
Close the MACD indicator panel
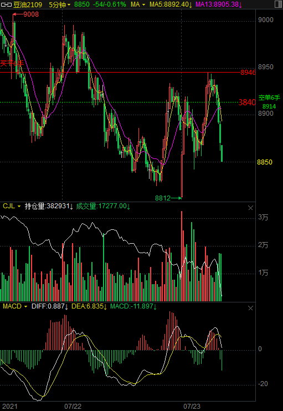point(250,308)
